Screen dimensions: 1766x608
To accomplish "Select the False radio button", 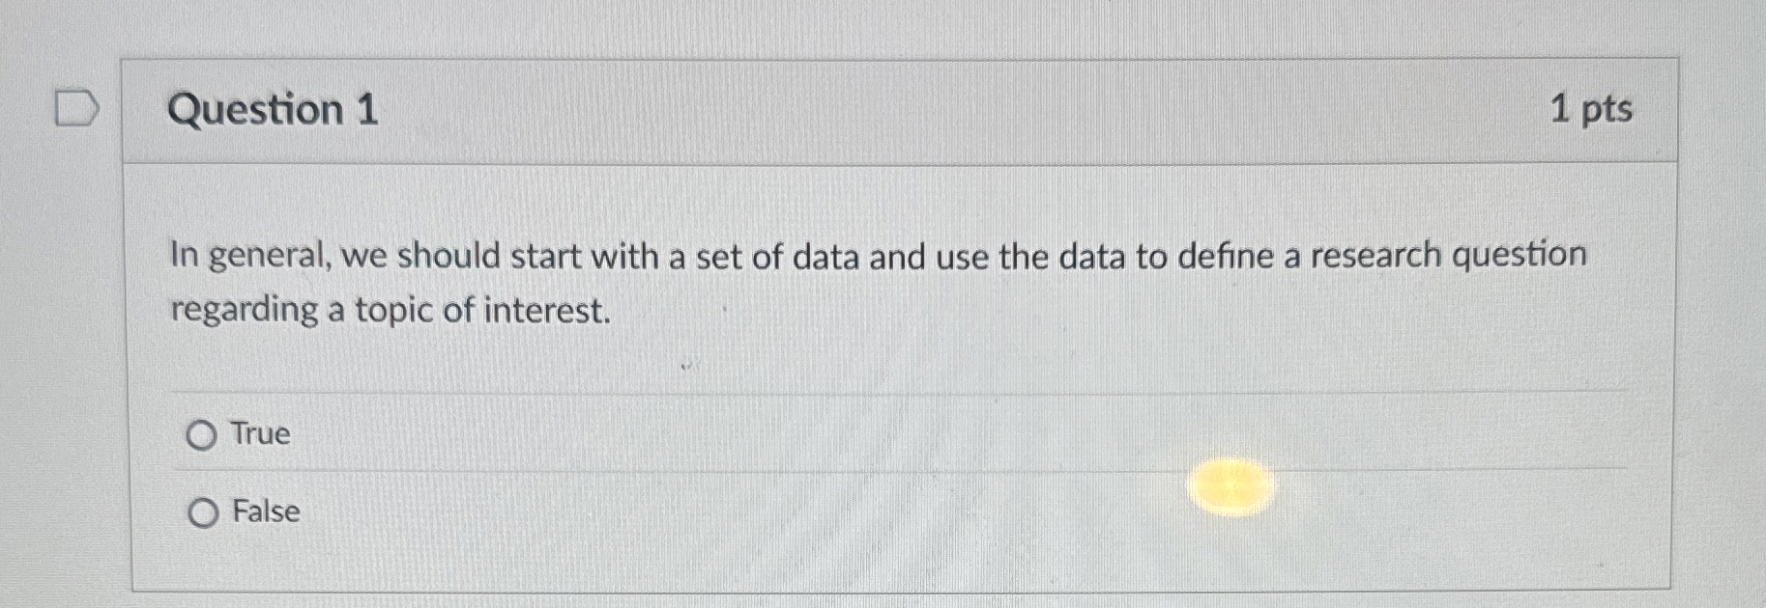I will 203,513.
